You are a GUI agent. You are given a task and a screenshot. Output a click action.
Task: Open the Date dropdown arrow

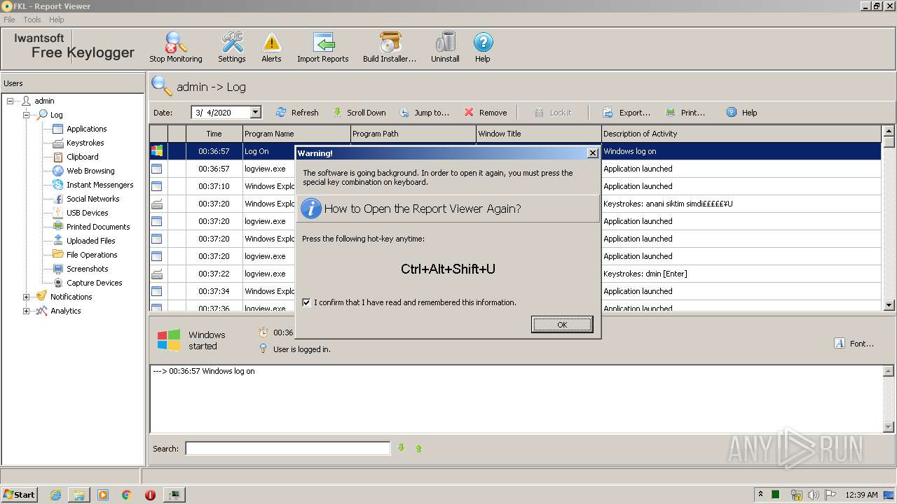pyautogui.click(x=255, y=112)
